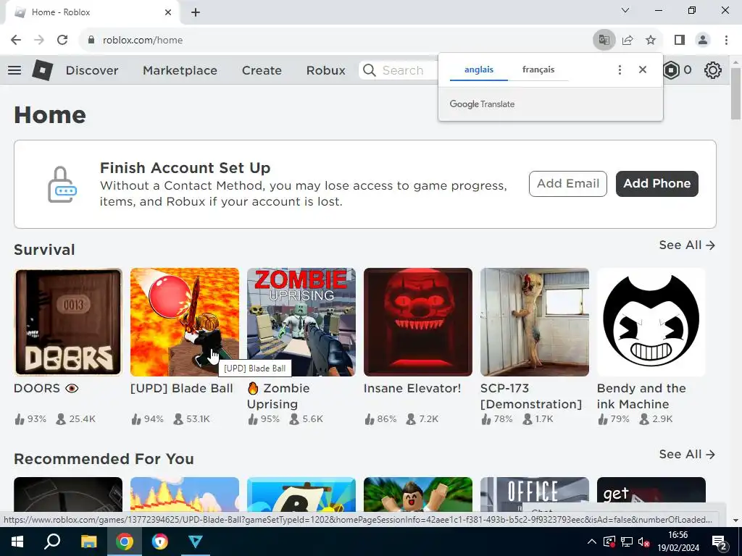Open File Explorer from taskbar

click(88, 542)
